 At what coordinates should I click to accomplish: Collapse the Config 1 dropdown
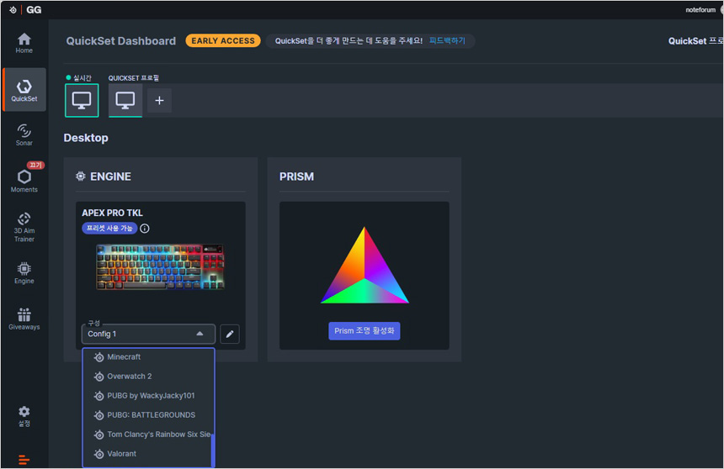pyautogui.click(x=148, y=334)
